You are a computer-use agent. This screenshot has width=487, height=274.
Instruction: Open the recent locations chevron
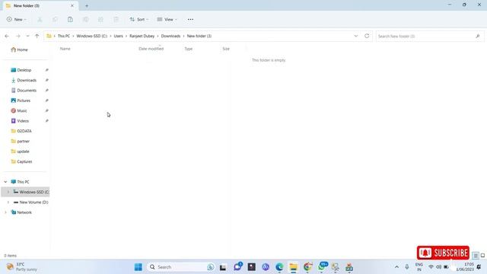27,36
